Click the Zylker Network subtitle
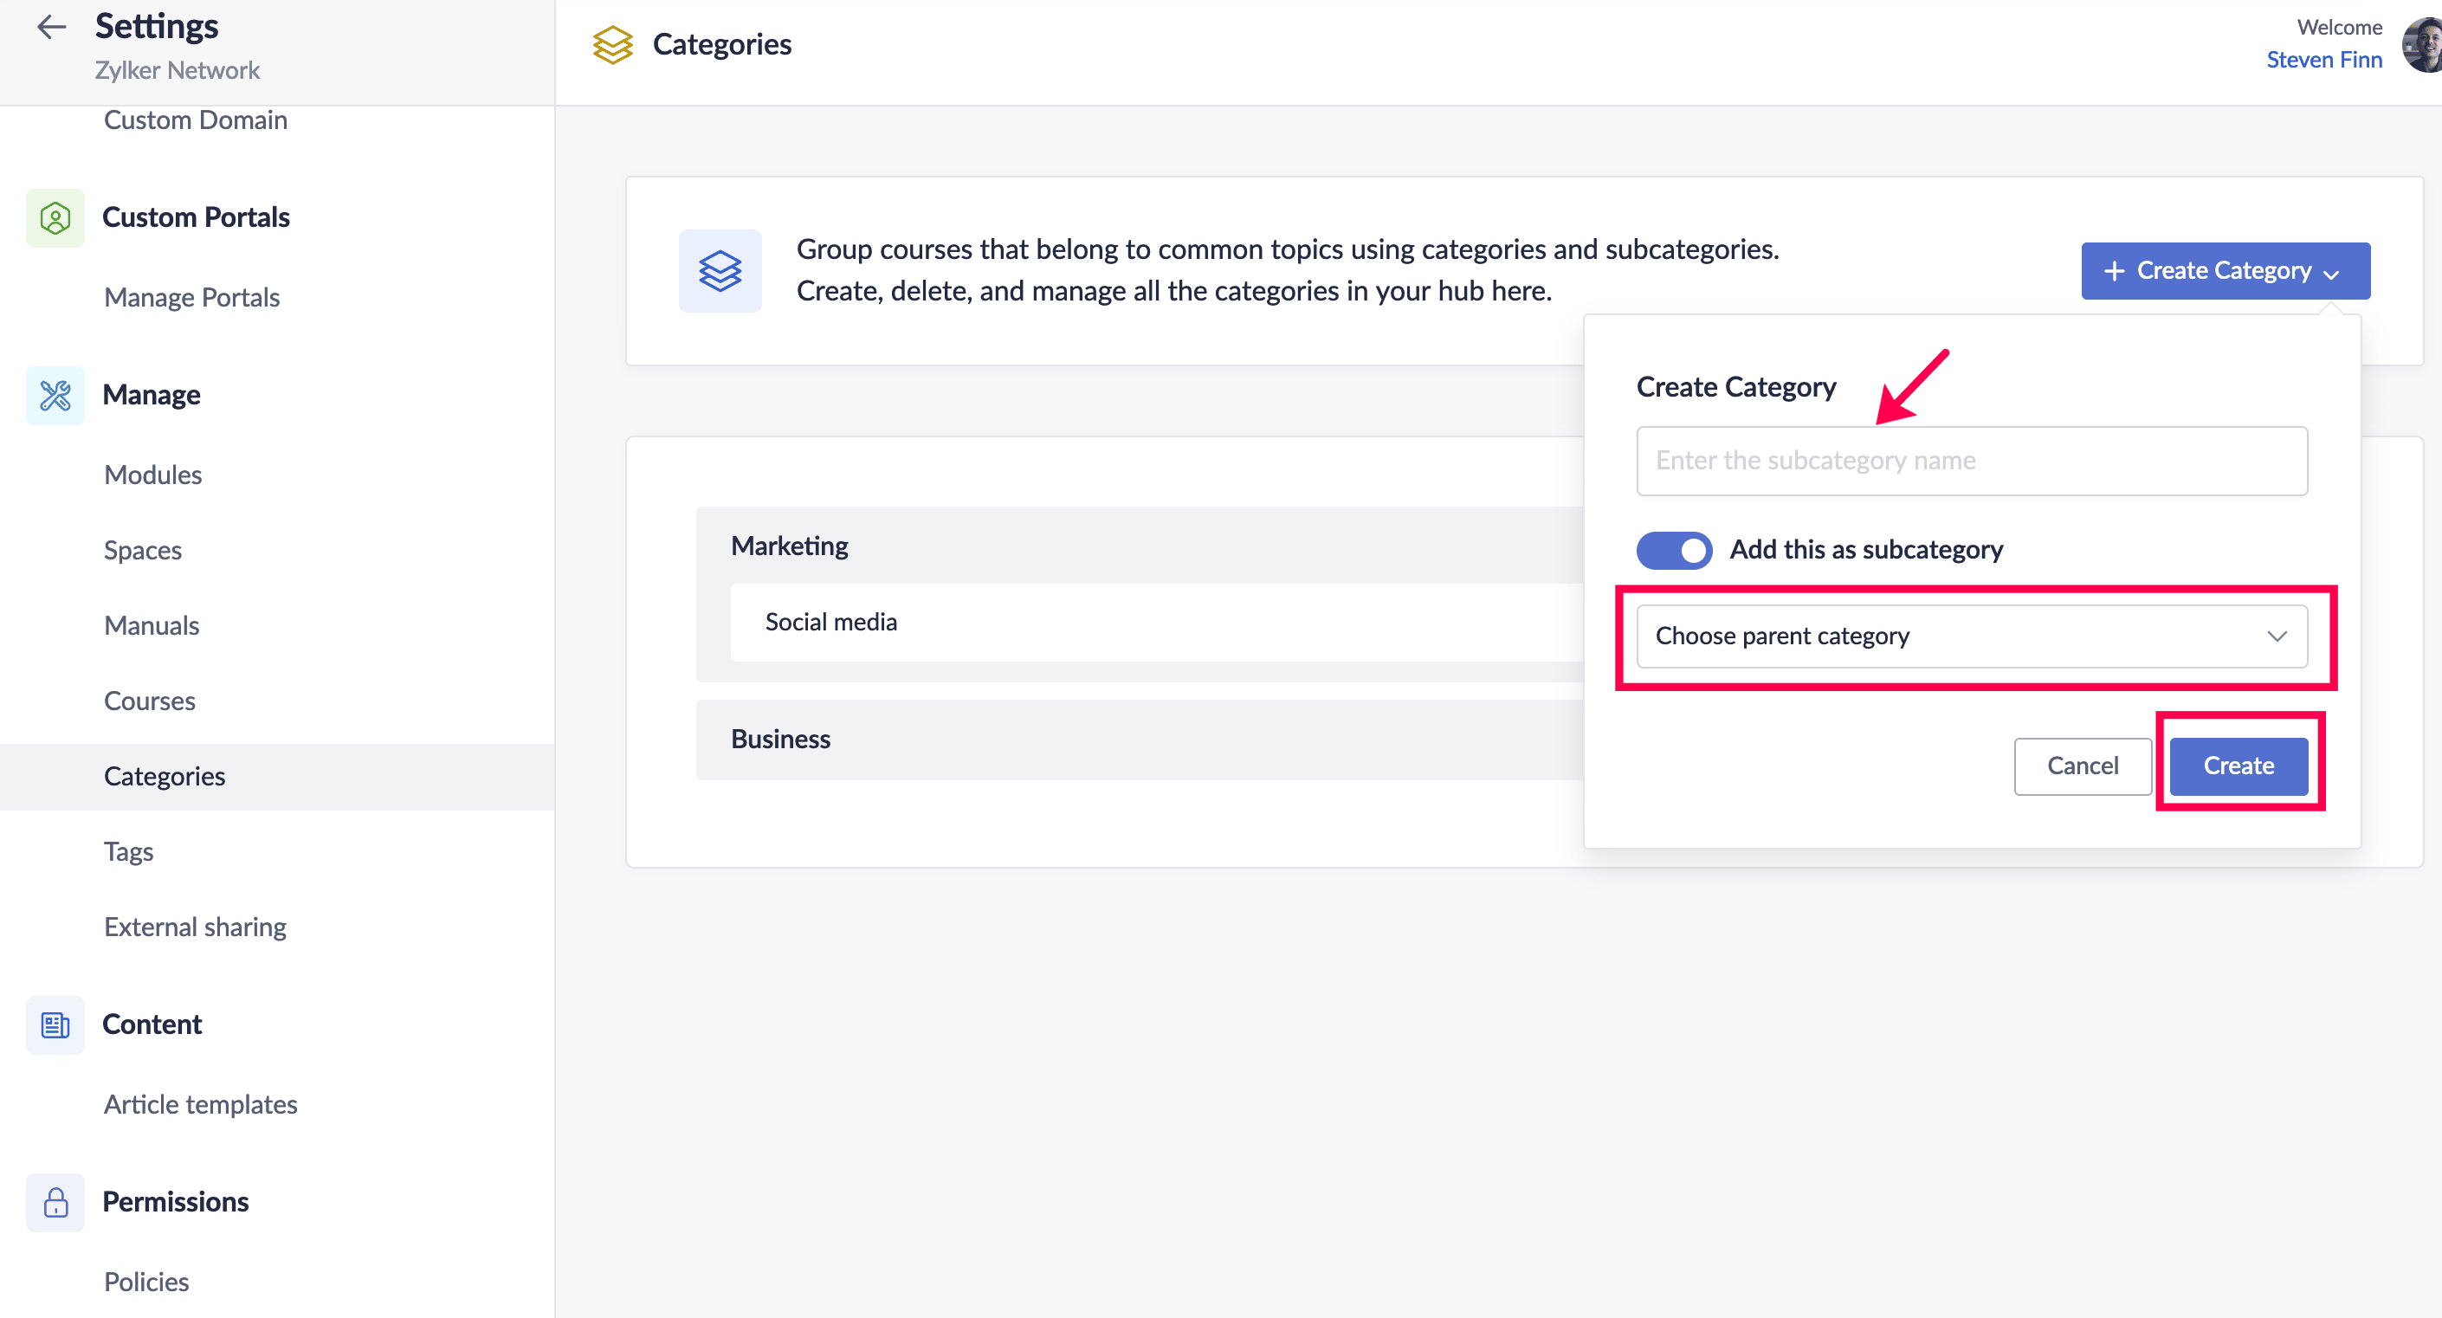 point(177,70)
